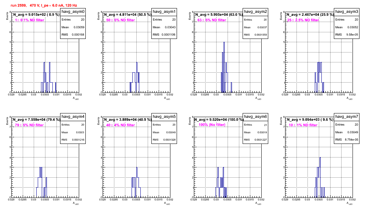Click the Events y-axis title of havg_asym7

click(281, 121)
